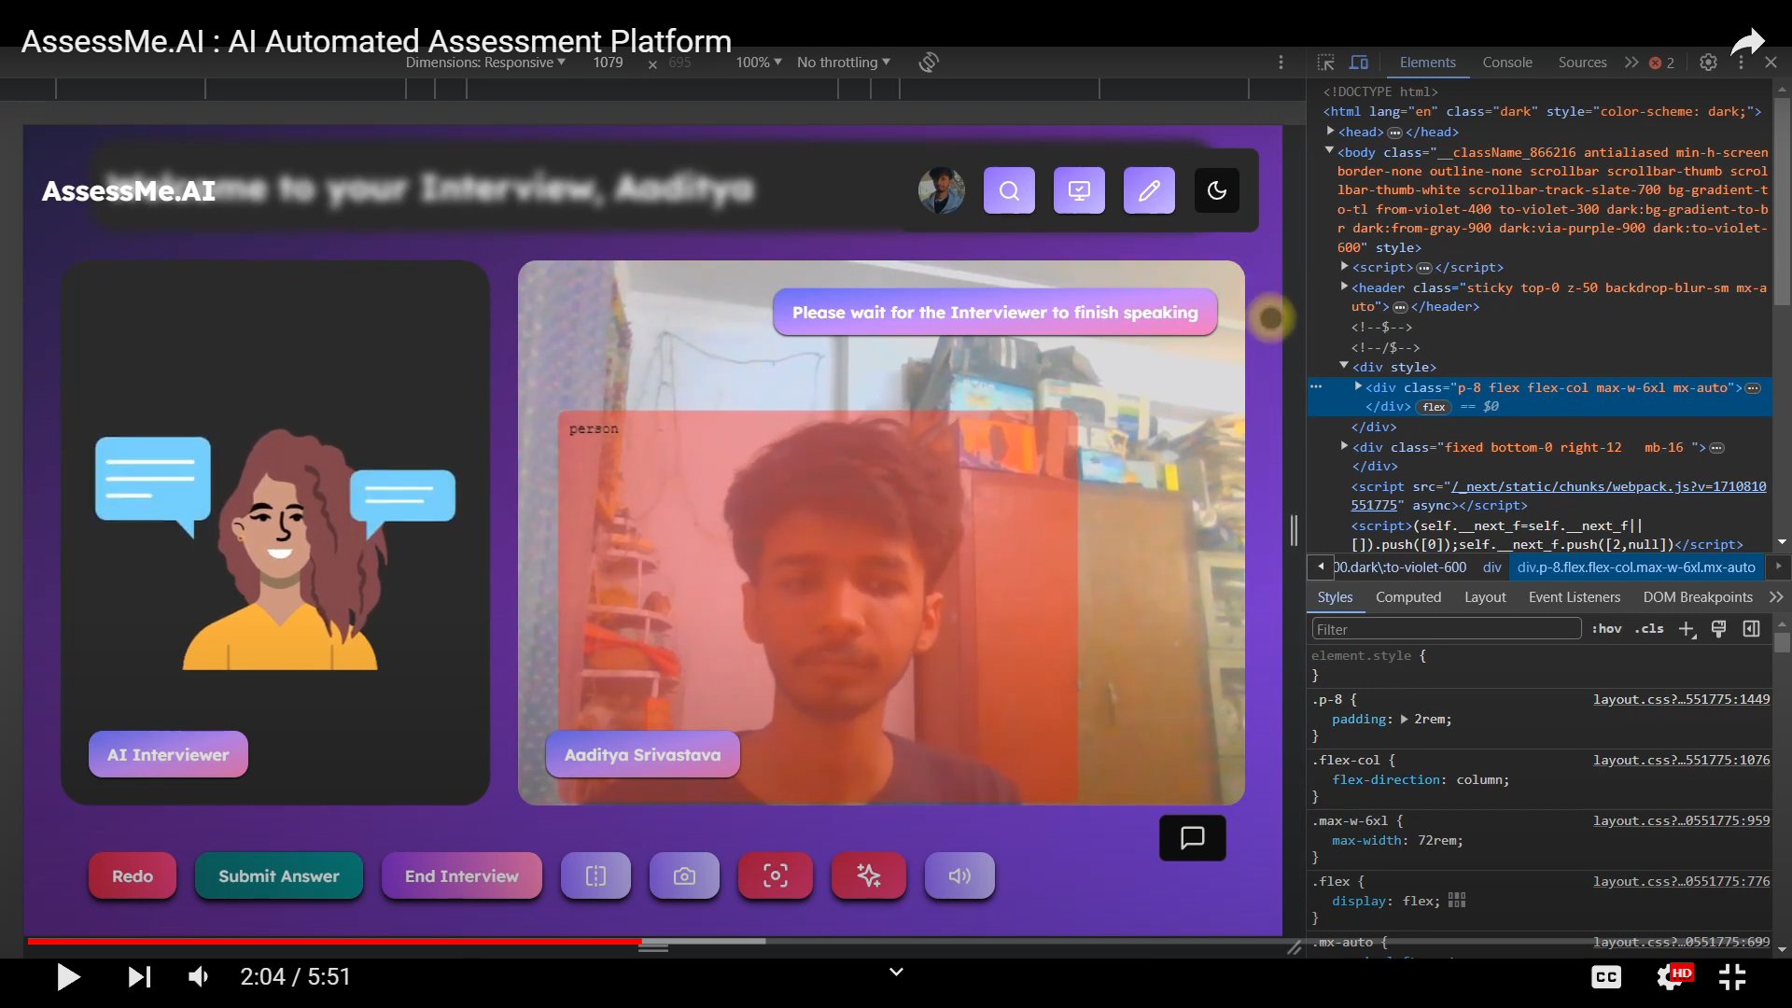Click the monitor check icon button
1792x1008 pixels.
tap(1079, 190)
